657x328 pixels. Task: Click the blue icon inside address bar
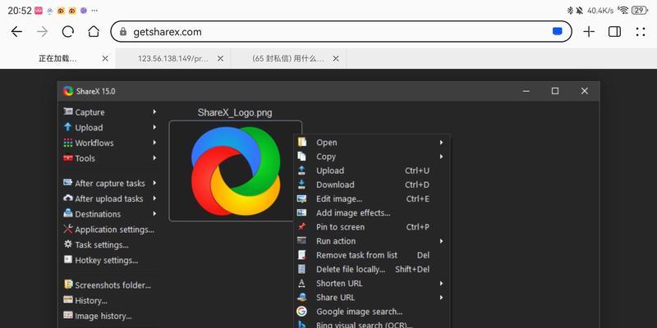click(558, 32)
